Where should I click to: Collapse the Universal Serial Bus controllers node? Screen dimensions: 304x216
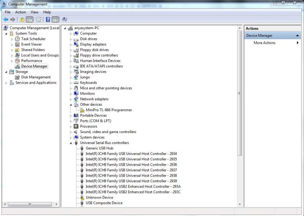[71, 143]
